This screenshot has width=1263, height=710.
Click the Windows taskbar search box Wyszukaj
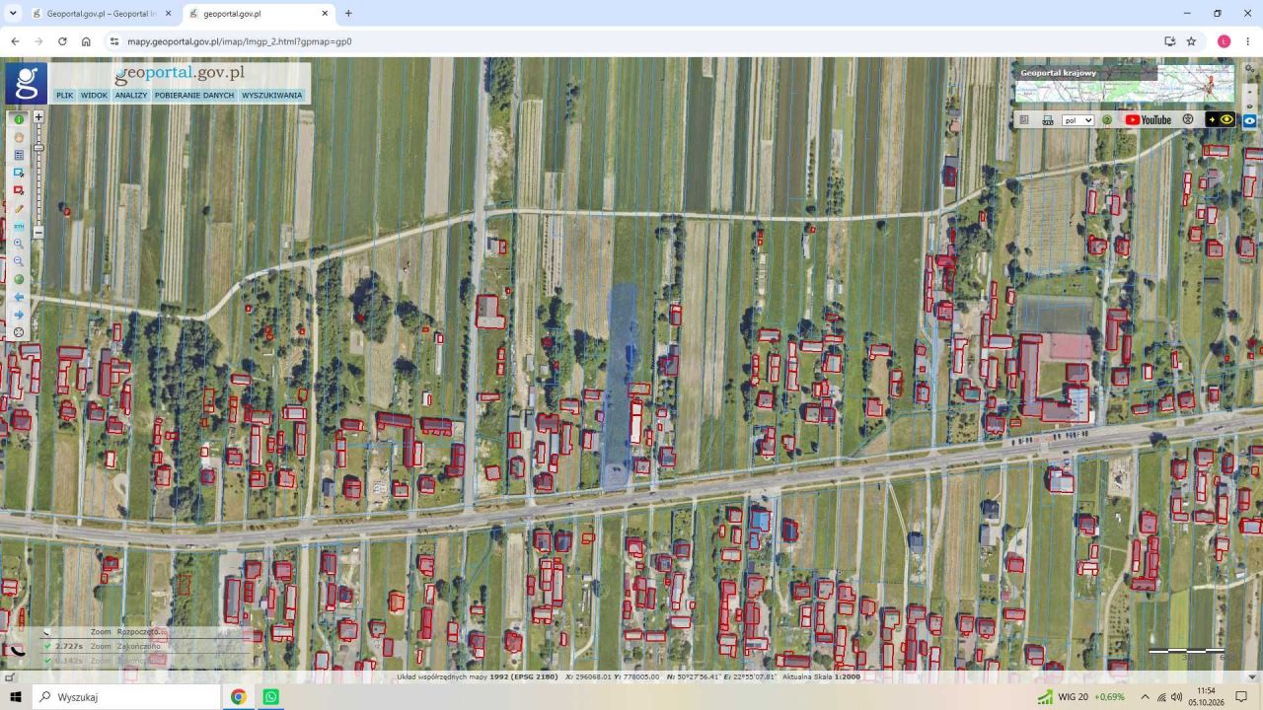coord(126,697)
